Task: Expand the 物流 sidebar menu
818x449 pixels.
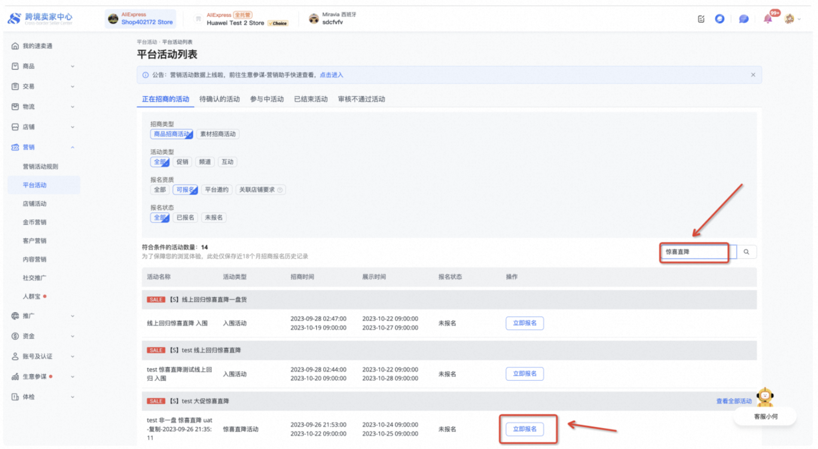Action: [x=43, y=106]
